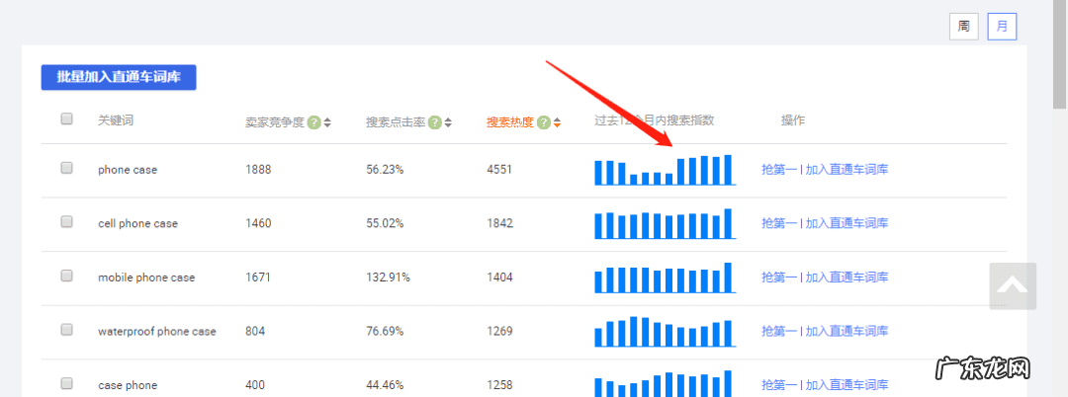This screenshot has width=1068, height=397.
Task: Click keyword text 'waterproof phone case'
Action: coord(156,332)
